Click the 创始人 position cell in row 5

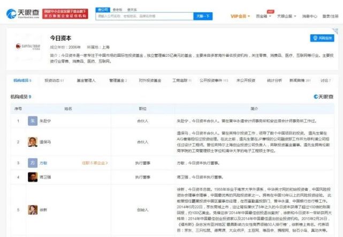pyautogui.click(x=143, y=210)
